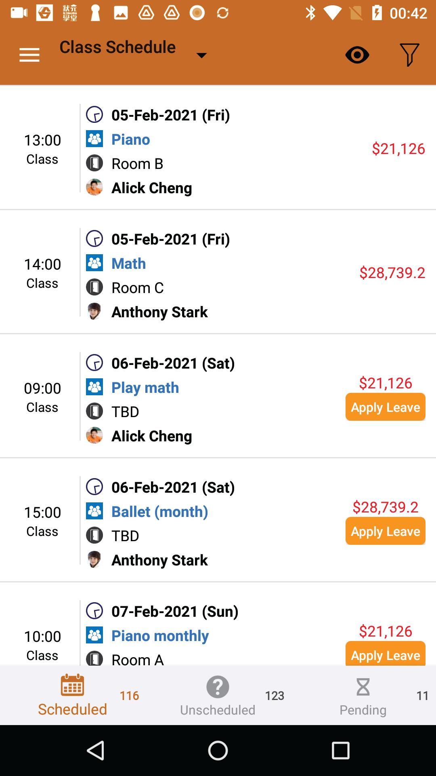Tap Anthony Stark's avatar in Math class
The image size is (436, 776).
(94, 312)
